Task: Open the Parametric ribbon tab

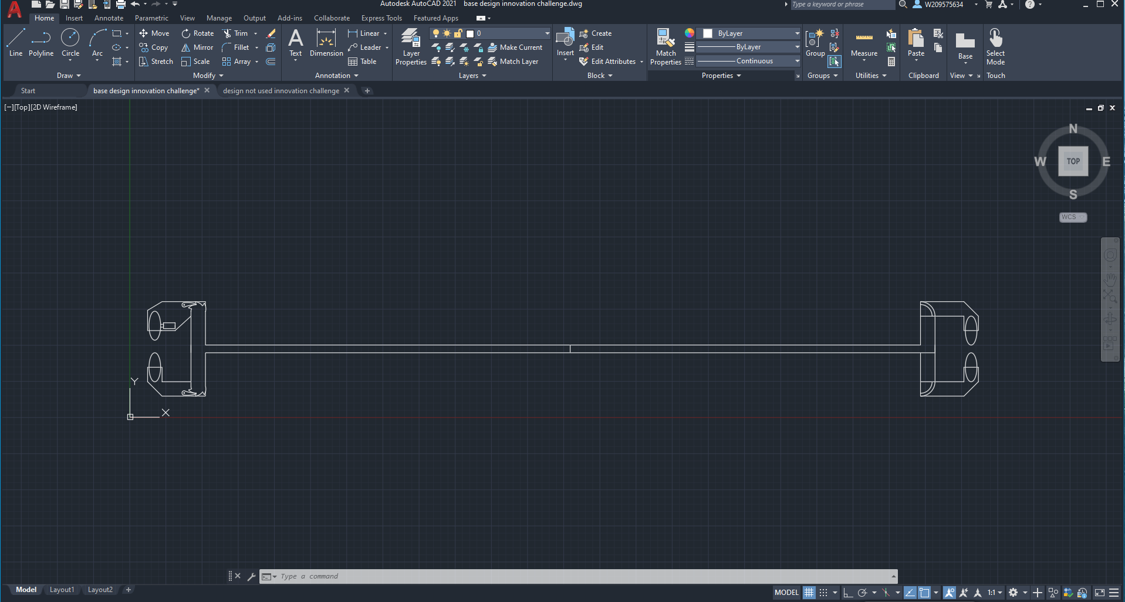Action: click(x=151, y=18)
